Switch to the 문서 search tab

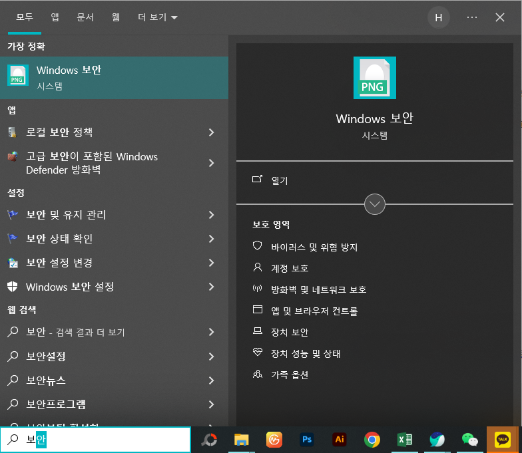[85, 17]
